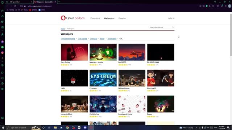
Task: Open Google Chrome from the taskbar
Action: pos(67,127)
